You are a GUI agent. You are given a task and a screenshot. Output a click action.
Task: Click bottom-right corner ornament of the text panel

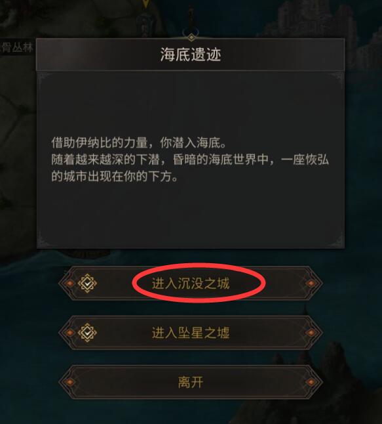point(337,240)
